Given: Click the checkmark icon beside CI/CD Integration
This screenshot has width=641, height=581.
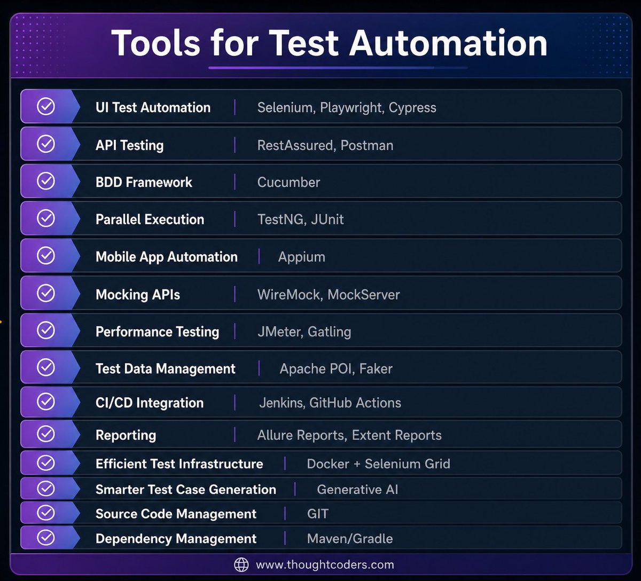Looking at the screenshot, I should pos(46,402).
